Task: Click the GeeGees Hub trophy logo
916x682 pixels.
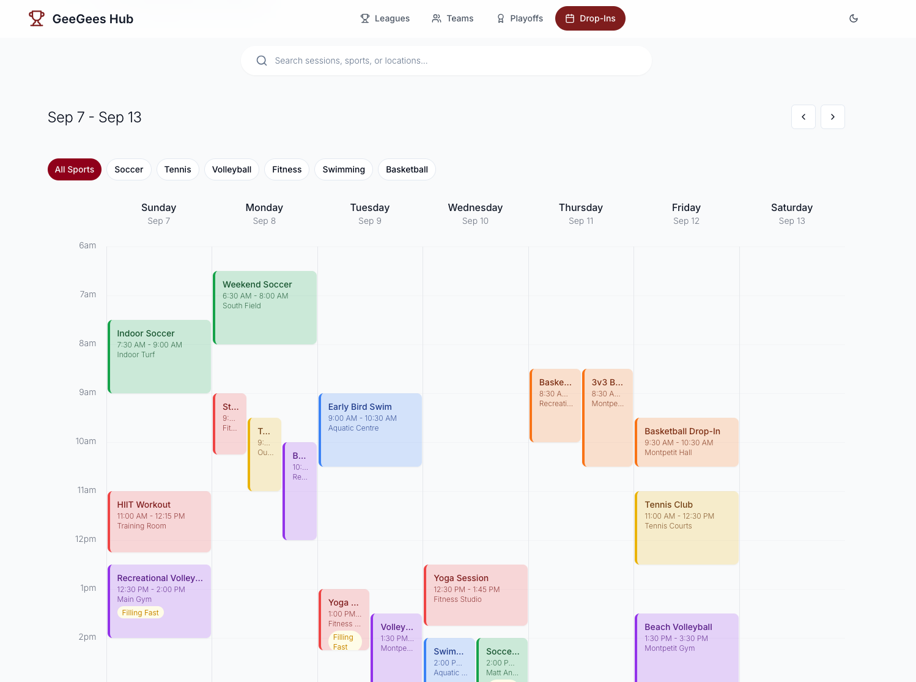Action: coord(37,18)
